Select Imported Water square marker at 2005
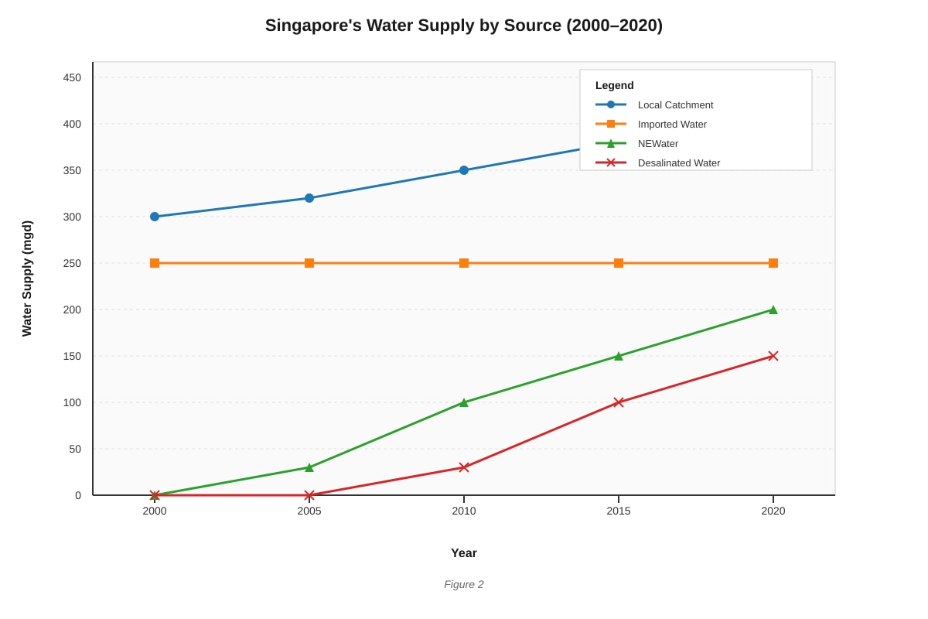The image size is (928, 619). pos(309,263)
